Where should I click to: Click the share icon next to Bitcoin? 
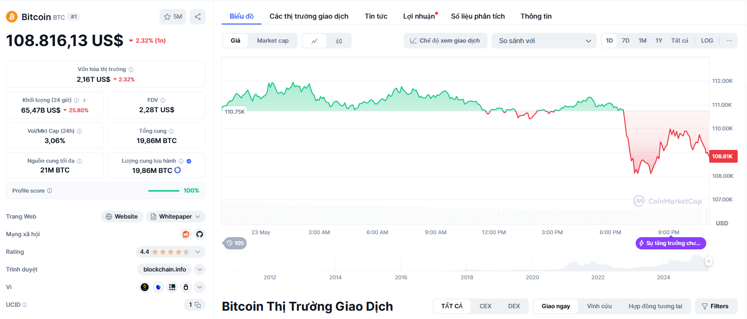pos(198,17)
